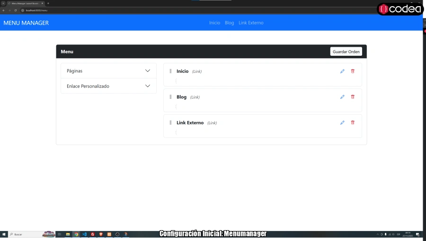This screenshot has height=241, width=426.
Task: Open Task View in the taskbar
Action: (x=59, y=234)
